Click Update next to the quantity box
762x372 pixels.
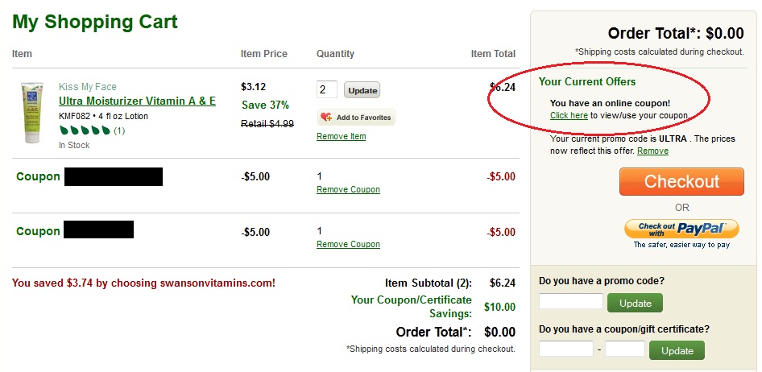(362, 90)
